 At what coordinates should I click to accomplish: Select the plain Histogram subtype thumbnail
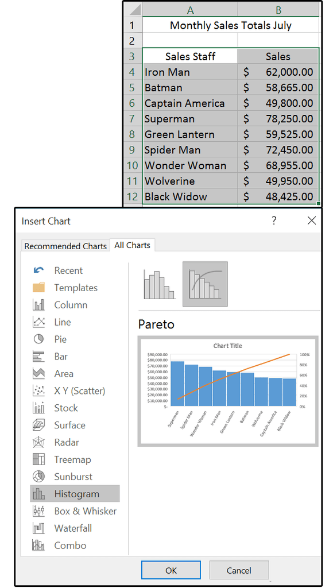(x=159, y=284)
